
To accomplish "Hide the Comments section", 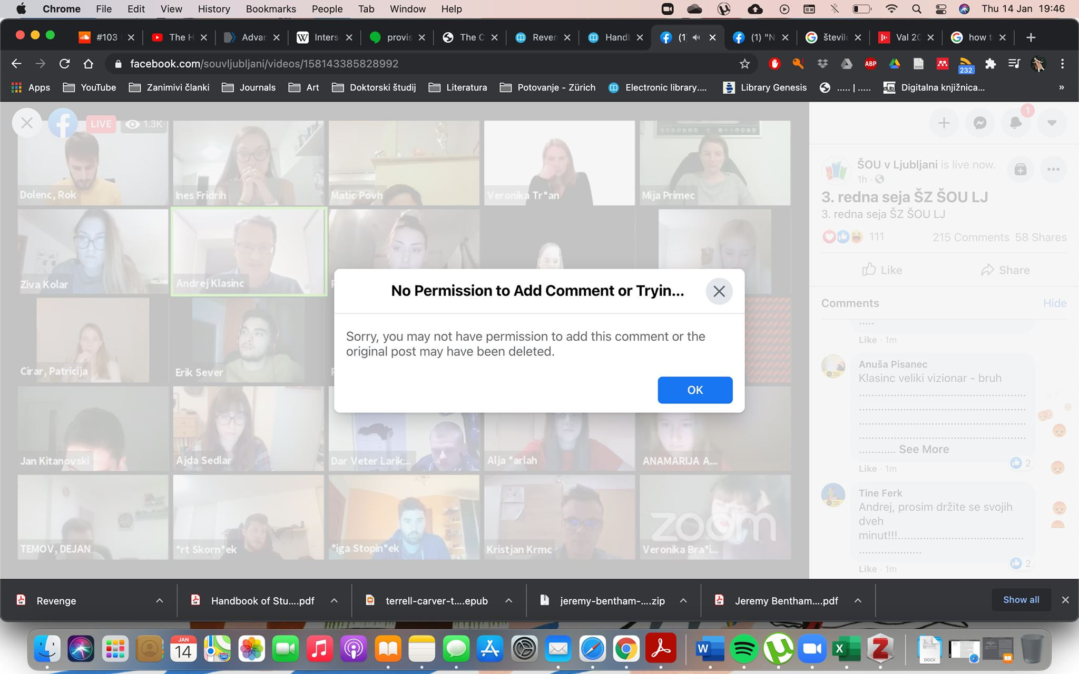I will pos(1054,303).
